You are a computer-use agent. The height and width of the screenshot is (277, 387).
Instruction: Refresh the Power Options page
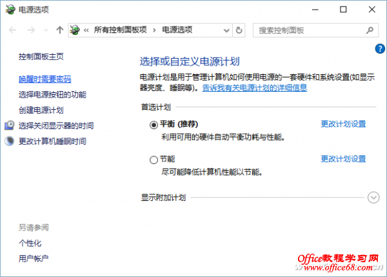(x=239, y=30)
